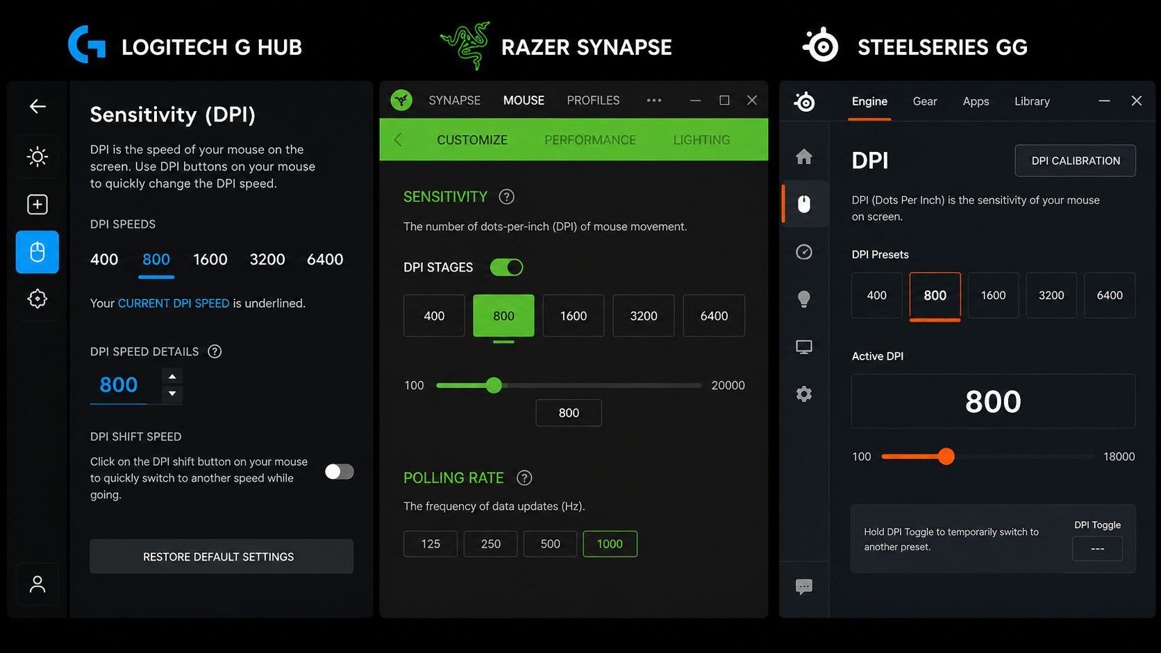Open SteelSeries monitor icon in sidebar
Viewport: 1161px width, 653px height.
(x=804, y=347)
